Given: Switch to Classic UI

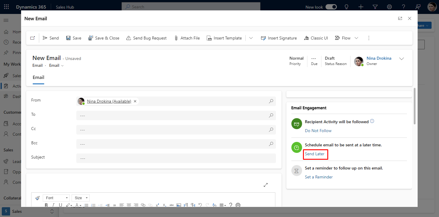Looking at the screenshot, I should [x=316, y=38].
